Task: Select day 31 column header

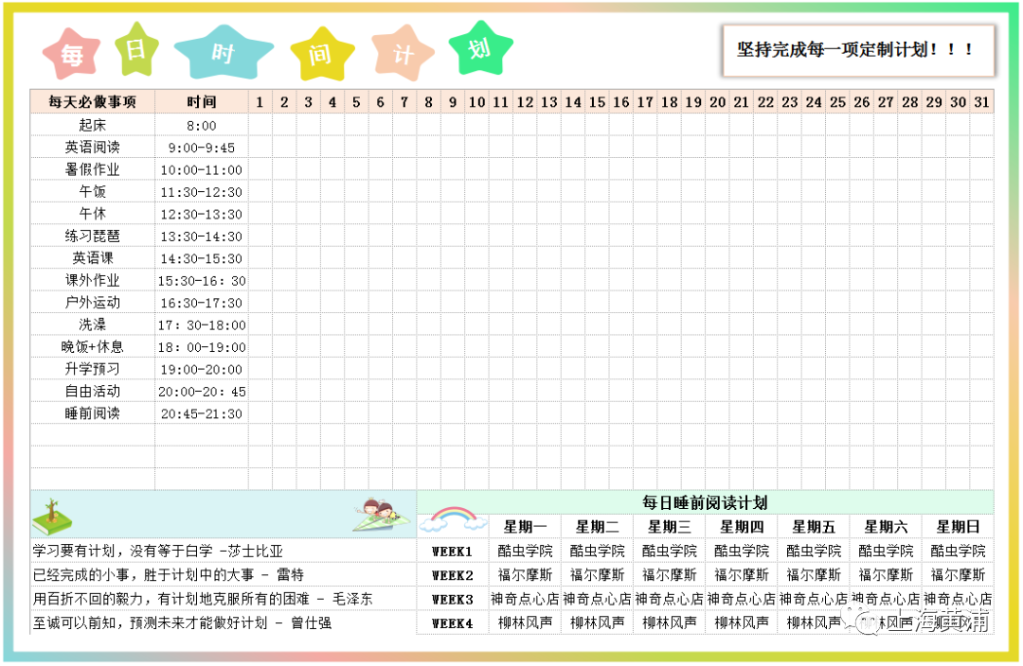Action: click(982, 101)
